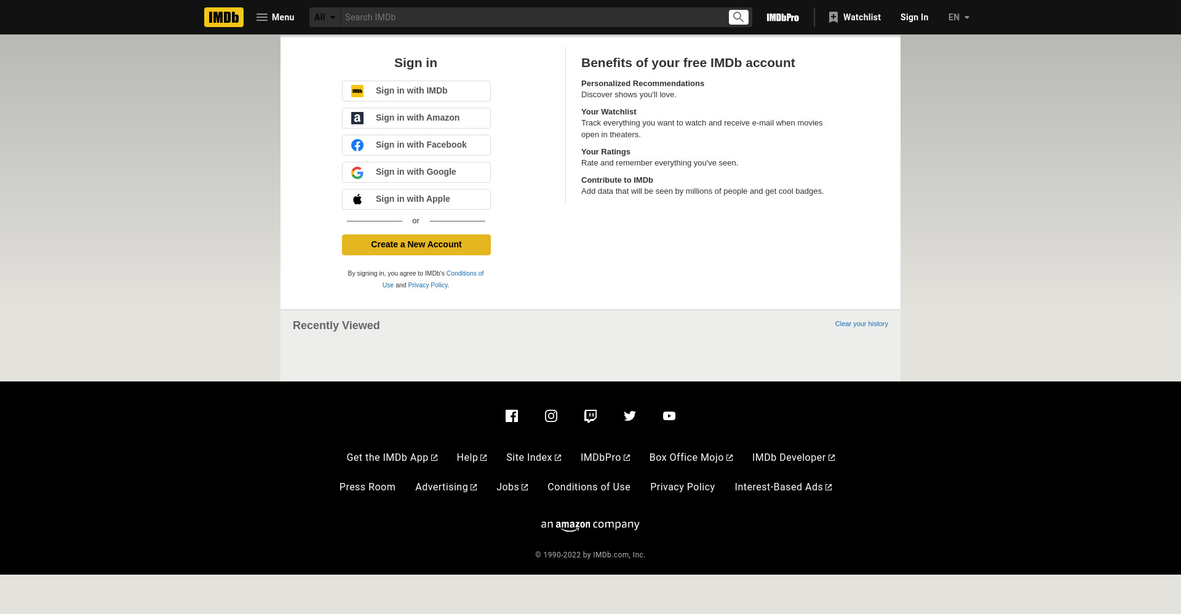This screenshot has height=614, width=1181.
Task: Open the IMDbPro footer link
Action: pyautogui.click(x=605, y=458)
